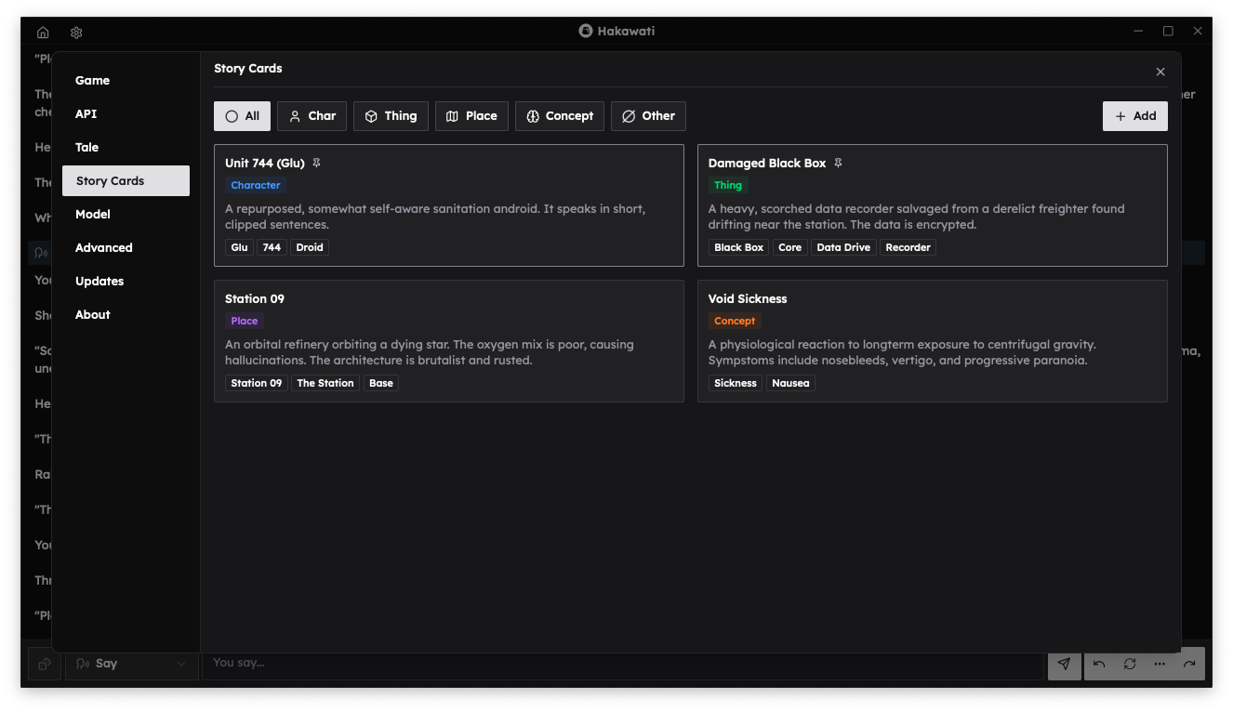
Task: Show only Thing cards
Action: click(x=391, y=116)
